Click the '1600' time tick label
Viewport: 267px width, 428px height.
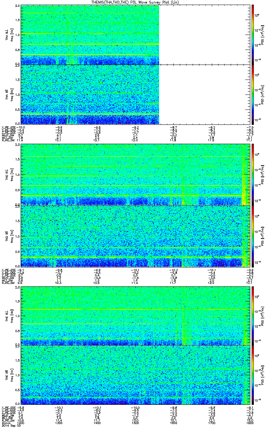coord(173,423)
